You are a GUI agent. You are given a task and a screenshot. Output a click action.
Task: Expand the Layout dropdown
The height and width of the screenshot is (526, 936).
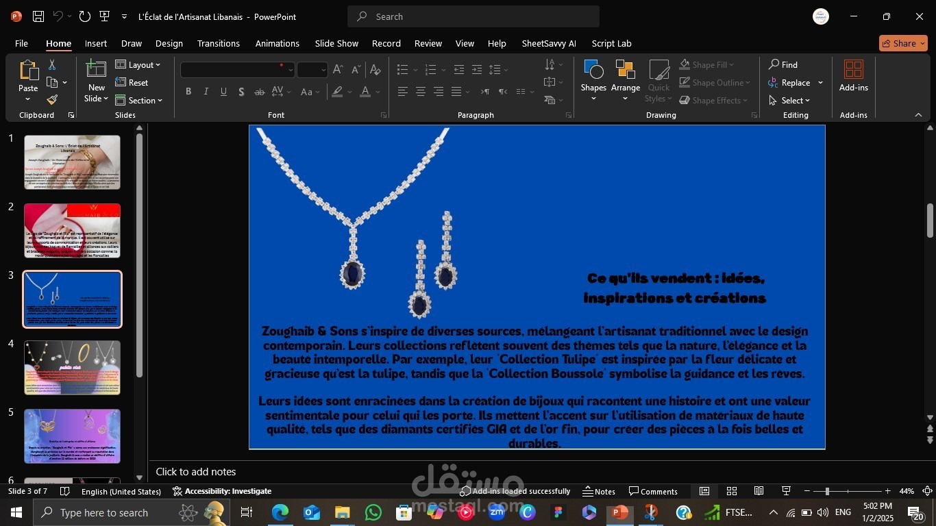138,64
